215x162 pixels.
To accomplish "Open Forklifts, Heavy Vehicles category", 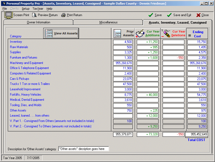I will pyautogui.click(x=26, y=95).
